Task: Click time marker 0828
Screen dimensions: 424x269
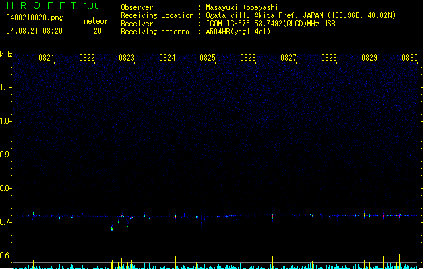Action: [x=329, y=58]
